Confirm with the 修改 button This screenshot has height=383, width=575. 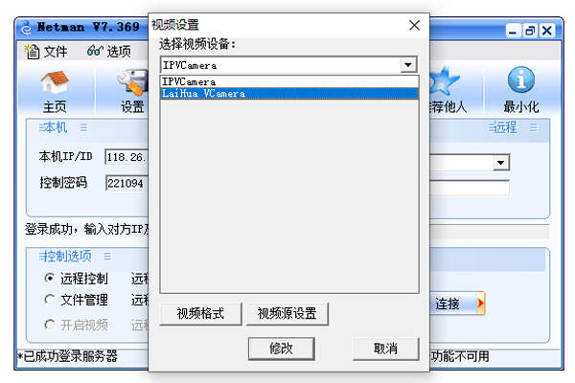coord(281,349)
